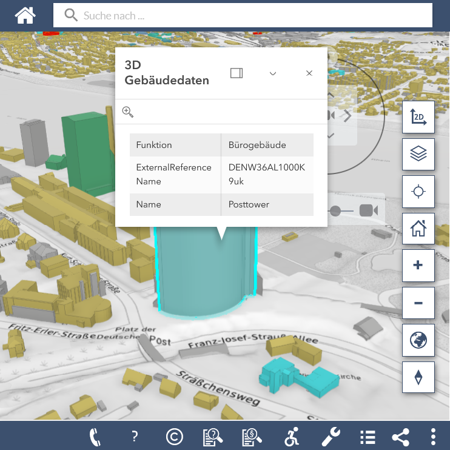
Task: Click the ExternalReference Name label cell
Action: 175,175
